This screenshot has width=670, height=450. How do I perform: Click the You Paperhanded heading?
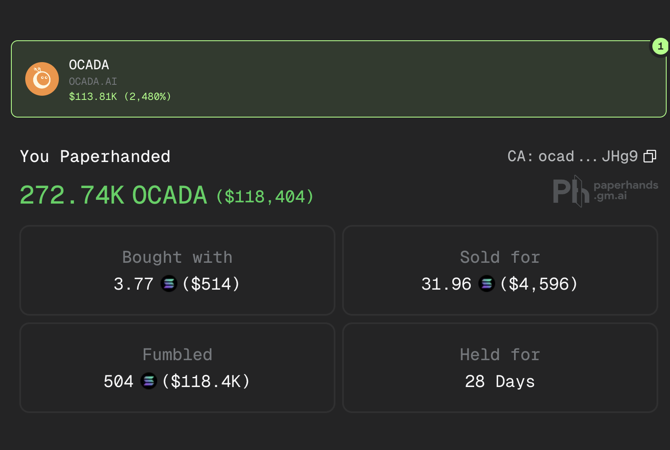95,157
